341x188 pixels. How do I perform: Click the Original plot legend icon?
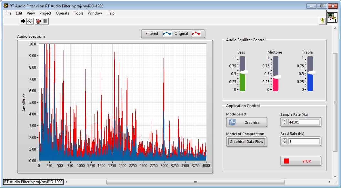click(x=196, y=34)
